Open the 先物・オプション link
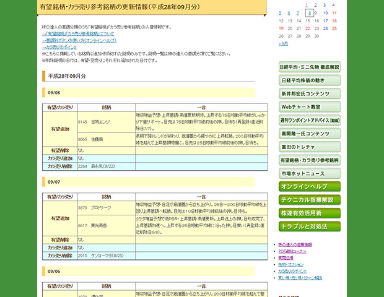Screen dimensions: 384x297 [x=290, y=264]
